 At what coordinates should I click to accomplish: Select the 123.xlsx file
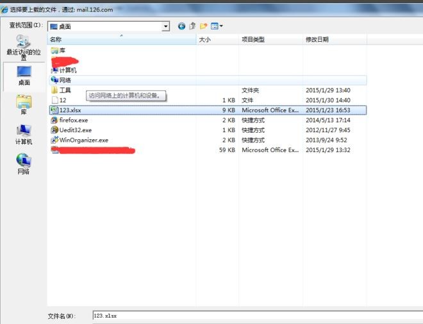coord(70,110)
